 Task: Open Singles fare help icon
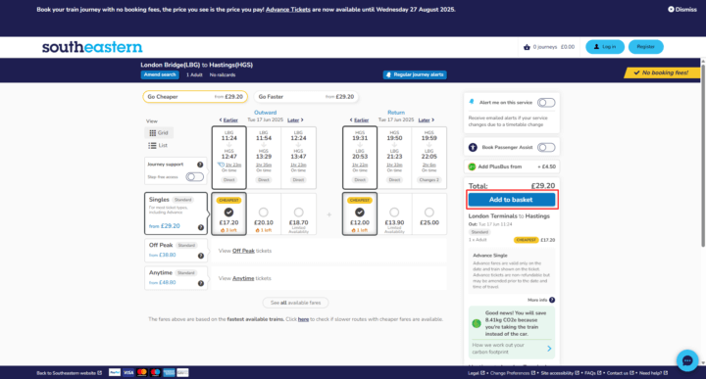[201, 227]
